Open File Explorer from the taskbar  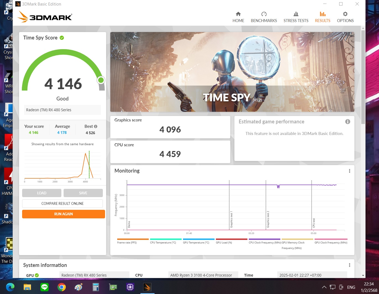tap(27, 287)
